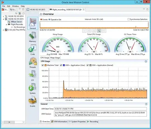The image size is (151, 129).
Task: Open the Help menu
Action: 23,6
